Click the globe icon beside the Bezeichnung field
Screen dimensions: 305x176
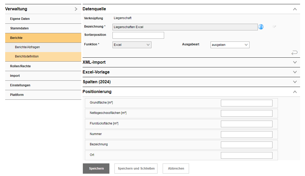pyautogui.click(x=261, y=27)
